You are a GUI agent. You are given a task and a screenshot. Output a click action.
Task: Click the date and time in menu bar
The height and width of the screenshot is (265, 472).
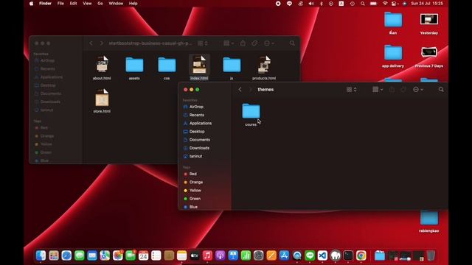point(427,4)
